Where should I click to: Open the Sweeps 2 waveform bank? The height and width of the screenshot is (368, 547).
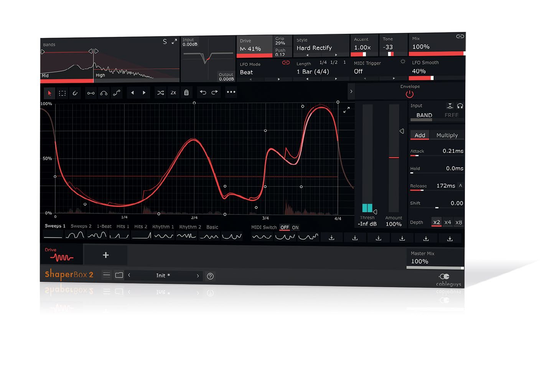point(81,226)
